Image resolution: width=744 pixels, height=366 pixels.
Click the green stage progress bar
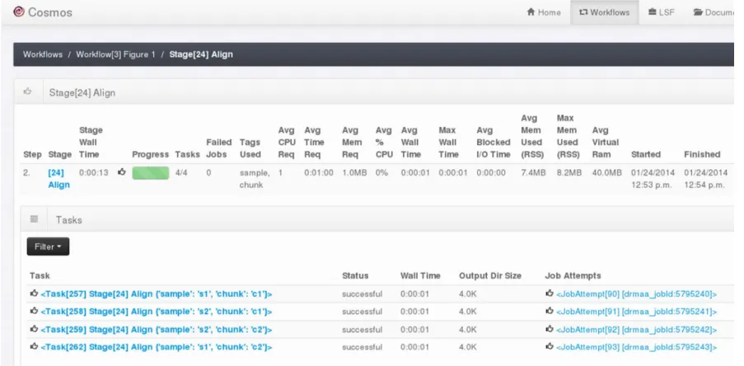151,173
